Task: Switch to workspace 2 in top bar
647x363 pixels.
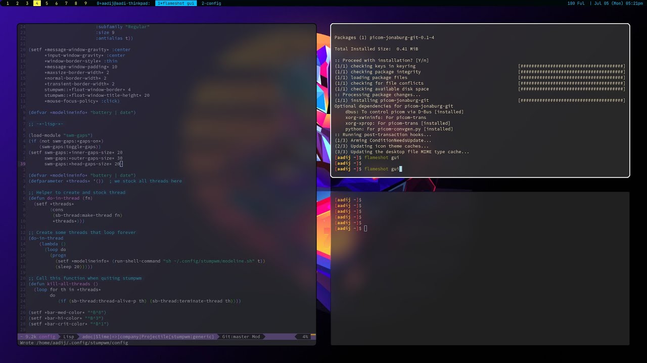Action: tap(17, 3)
